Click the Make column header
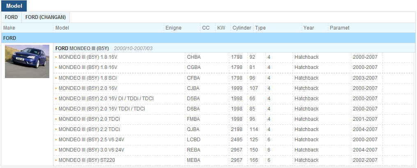This screenshot has width=417, height=168. 9,28
